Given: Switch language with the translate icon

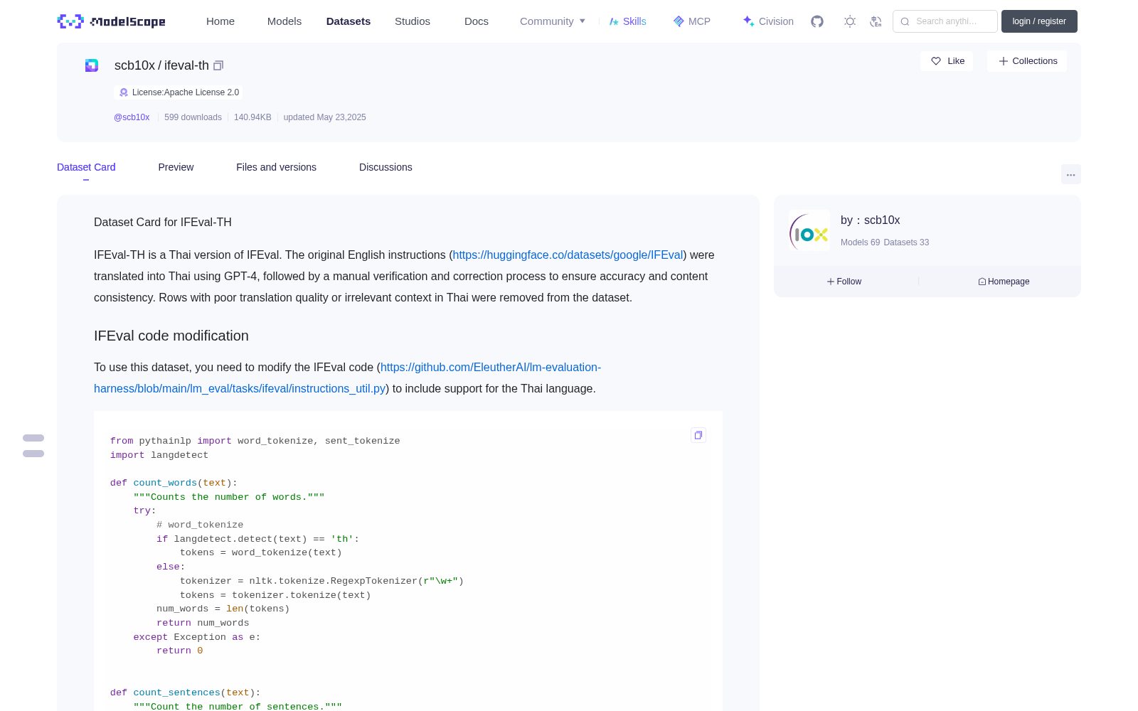Looking at the screenshot, I should (x=876, y=21).
